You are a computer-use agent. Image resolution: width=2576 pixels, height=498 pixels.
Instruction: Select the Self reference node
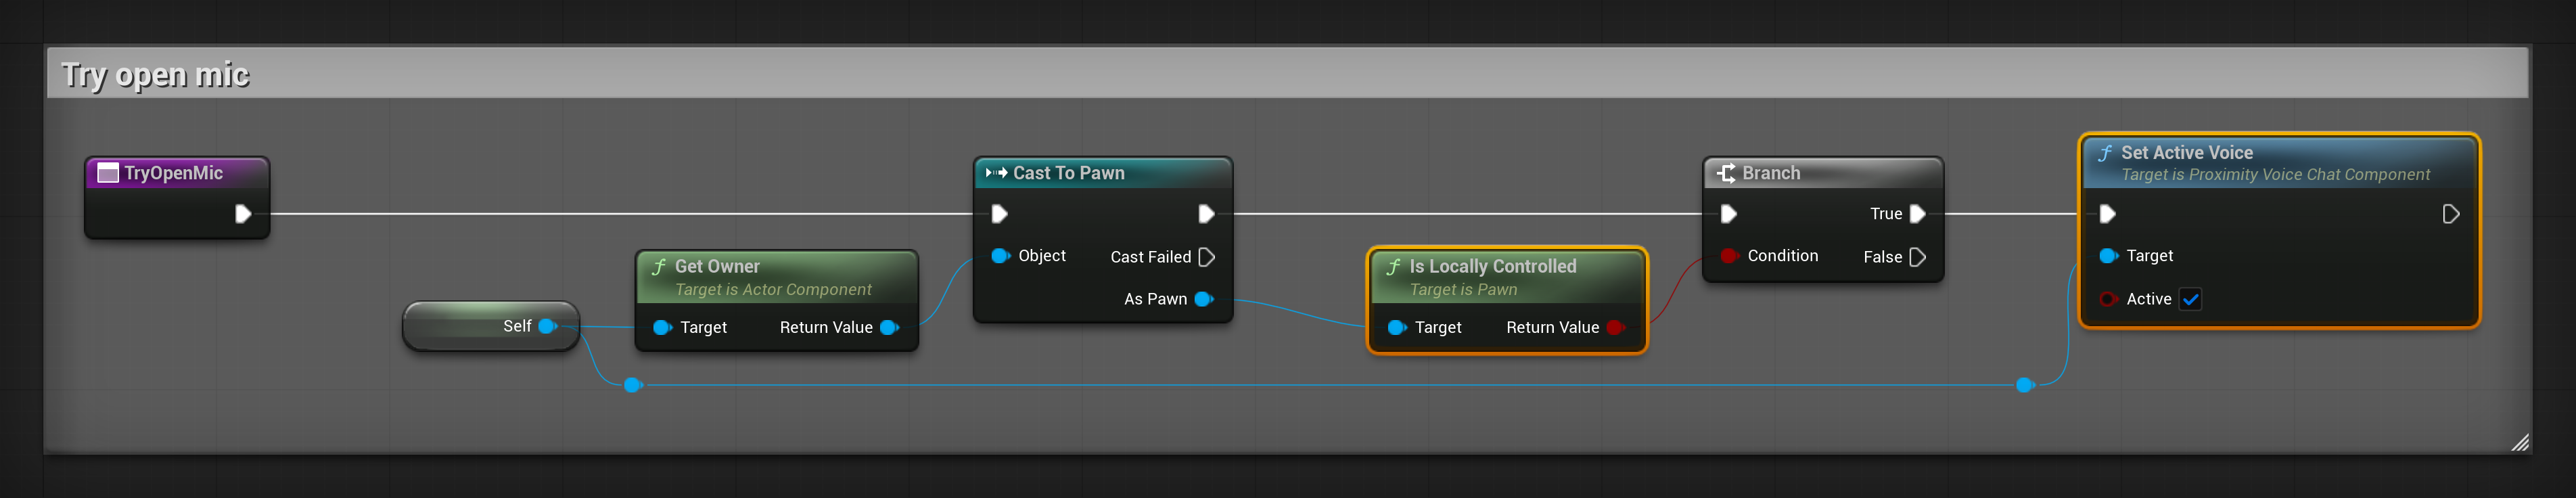coord(491,326)
